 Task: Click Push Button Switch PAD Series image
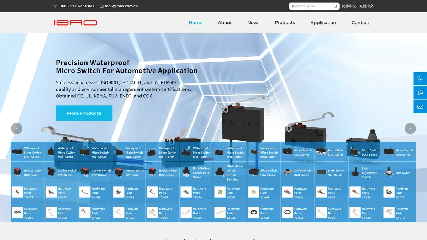pyautogui.click(x=186, y=172)
